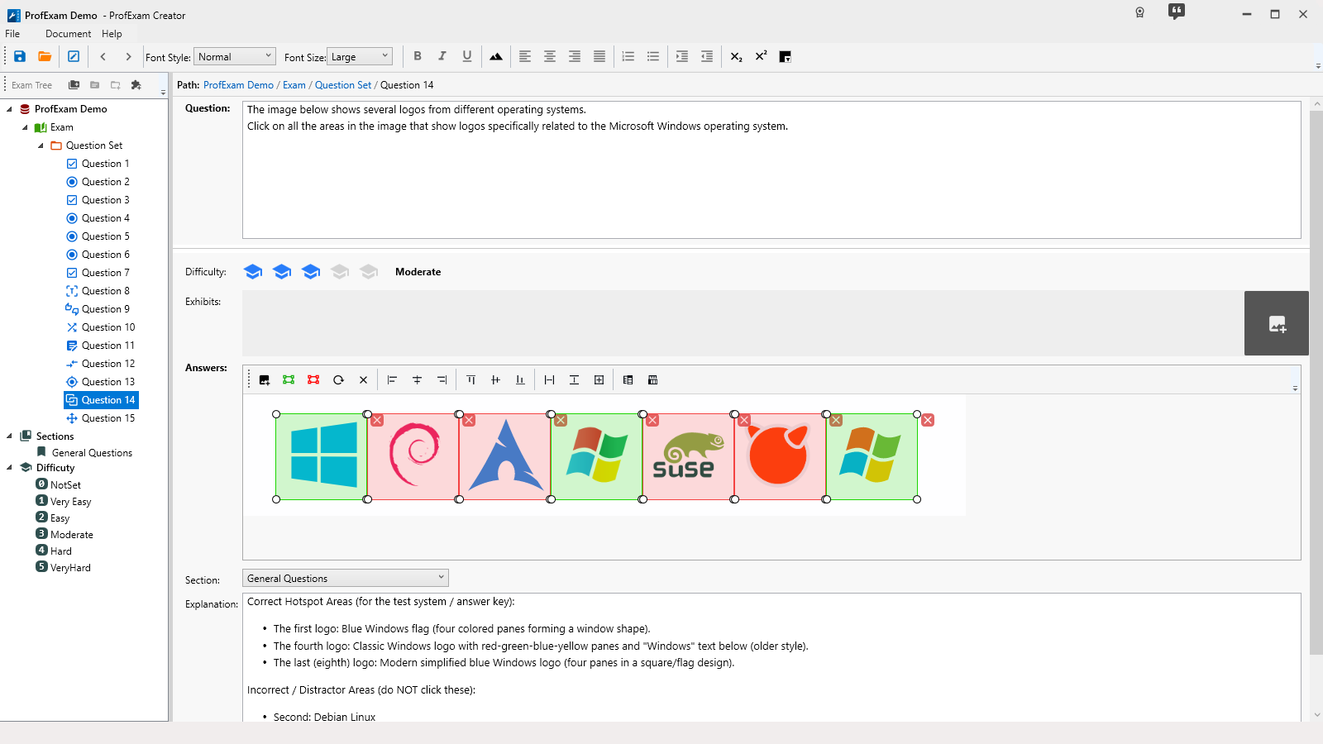Click the Question Set link in path
Screen dimensions: 1323x744
pos(342,85)
